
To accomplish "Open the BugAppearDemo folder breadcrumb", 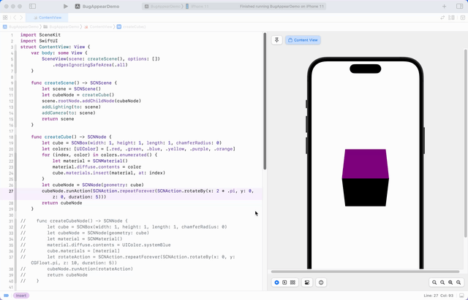I will [x=61, y=27].
